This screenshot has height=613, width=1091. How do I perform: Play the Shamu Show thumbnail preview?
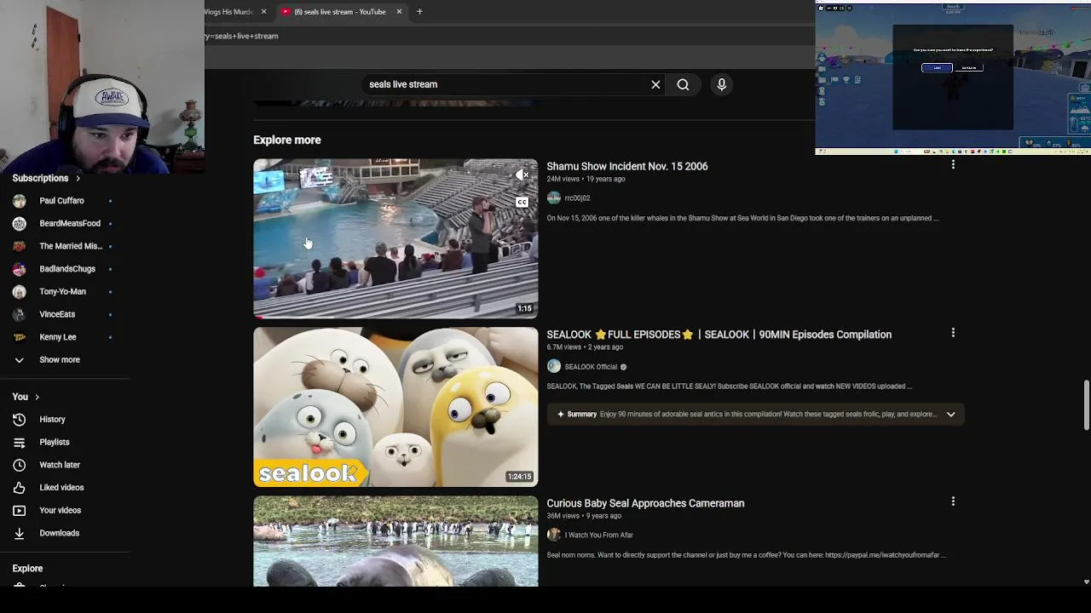[x=395, y=238]
